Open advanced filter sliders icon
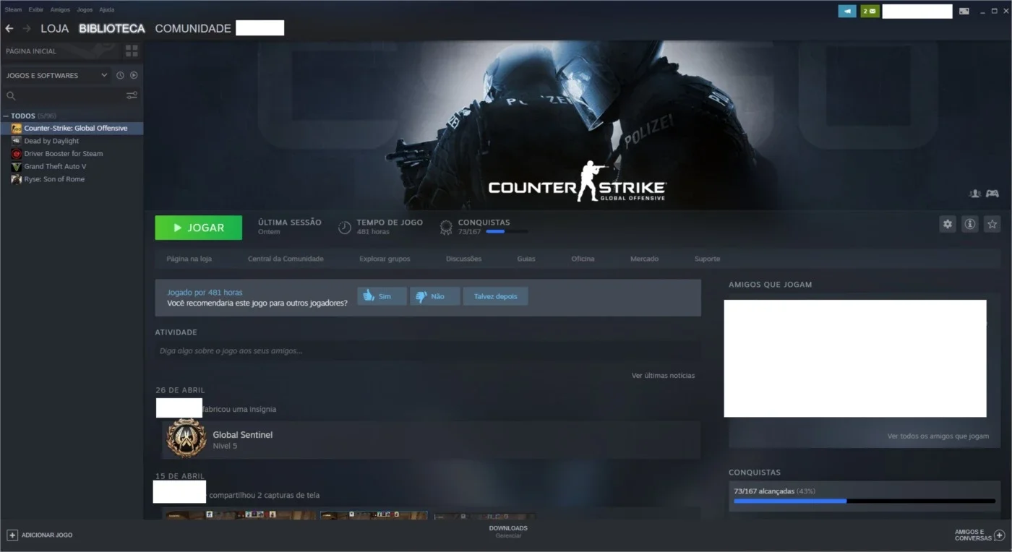Image resolution: width=1012 pixels, height=552 pixels. [x=132, y=95]
